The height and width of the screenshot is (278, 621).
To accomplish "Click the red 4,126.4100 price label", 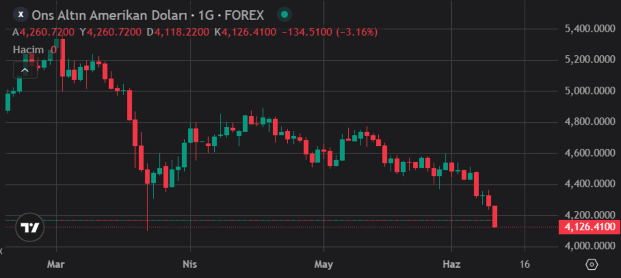I will (590, 227).
